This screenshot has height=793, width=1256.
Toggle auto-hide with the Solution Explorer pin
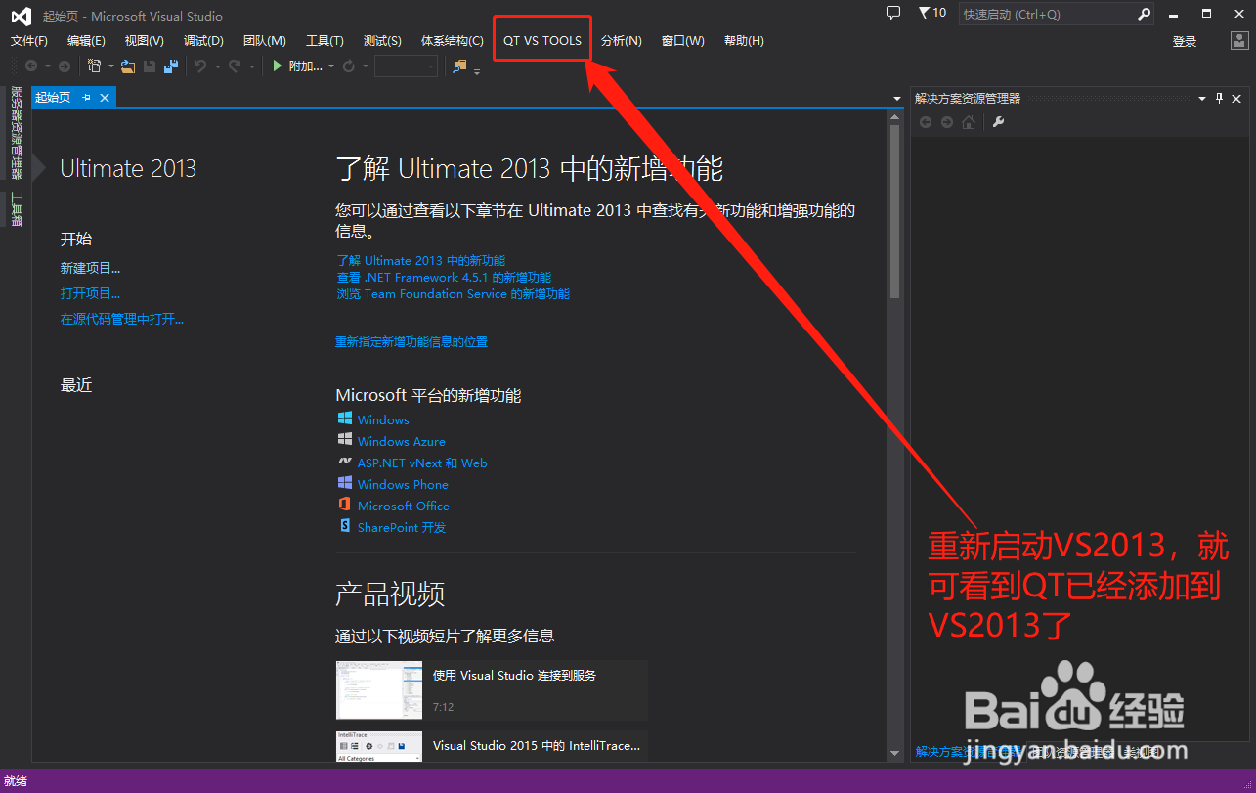[1220, 97]
